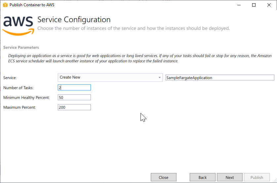The height and width of the screenshot is (183, 277).
Task: Click the Number of Tasks label
Action: point(19,88)
